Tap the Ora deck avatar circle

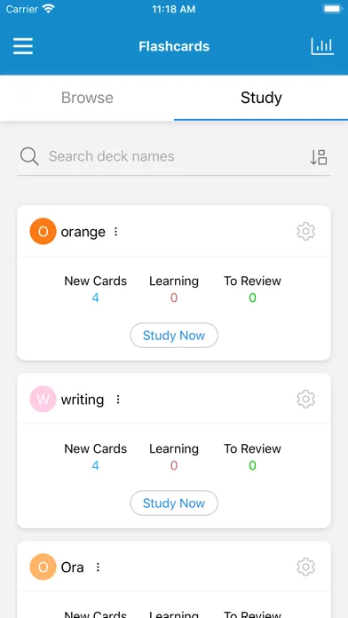[x=43, y=567]
